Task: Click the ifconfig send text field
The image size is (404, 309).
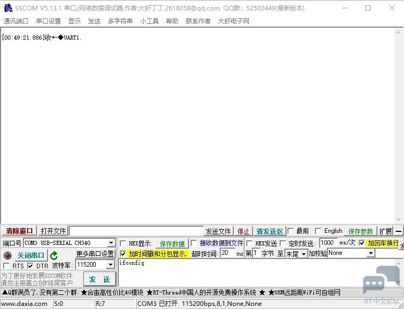Action: coord(256,273)
